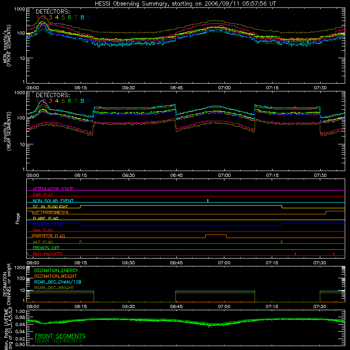Click the olive flag pulse near 06:15
The image size is (350, 350).
80,242
